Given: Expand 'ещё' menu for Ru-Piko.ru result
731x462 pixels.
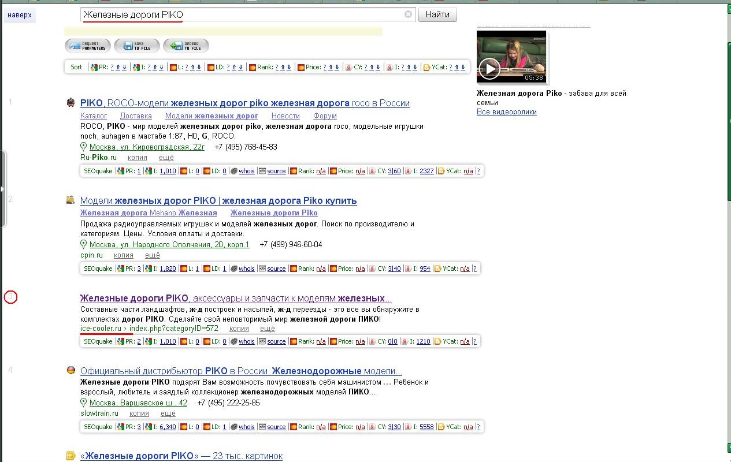Looking at the screenshot, I should click(168, 158).
